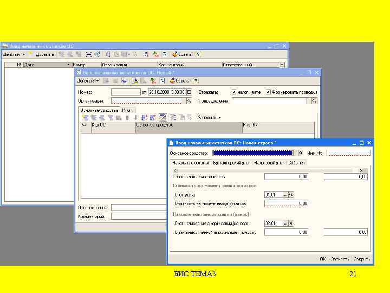Focus the second Первоначальная стоимость amount field
390x293 pixels.
coord(346,177)
